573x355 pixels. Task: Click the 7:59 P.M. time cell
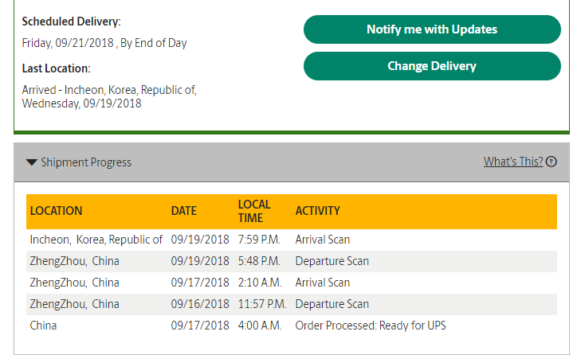[259, 240]
